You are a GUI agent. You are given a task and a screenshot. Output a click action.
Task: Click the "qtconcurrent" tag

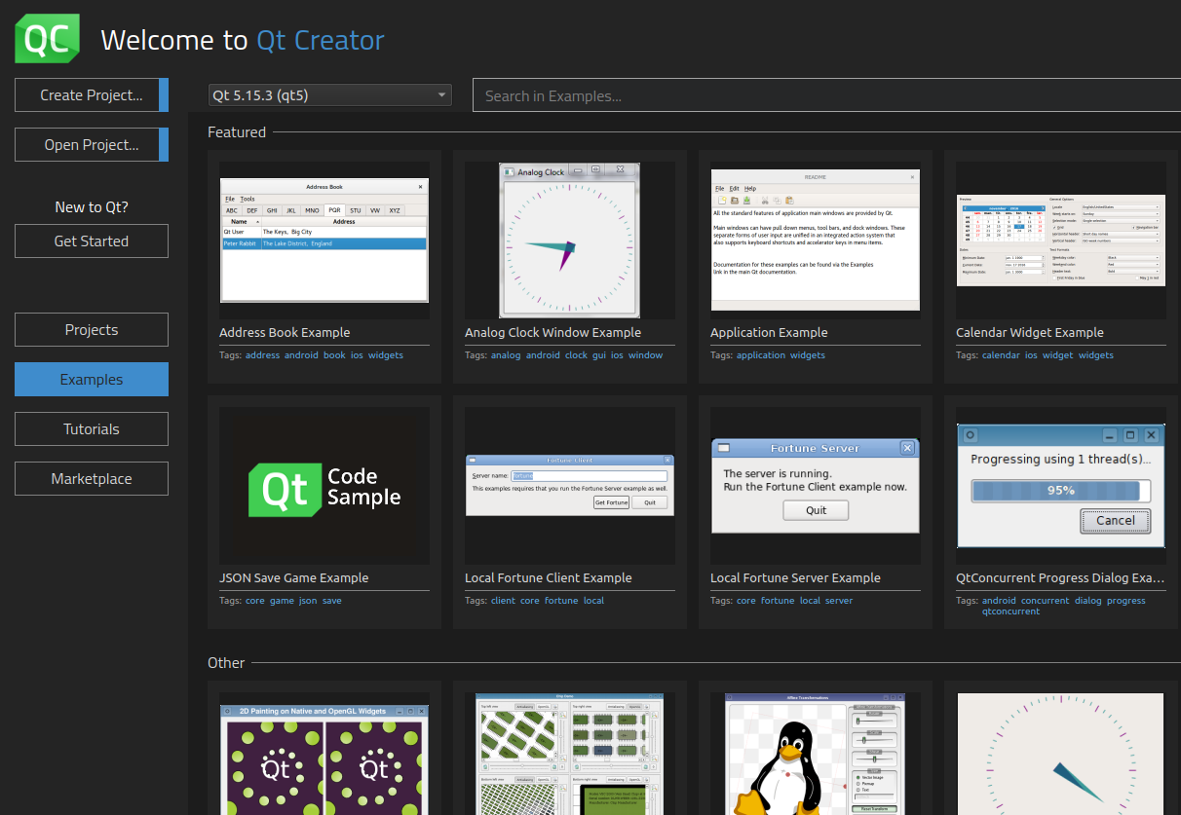1011,611
